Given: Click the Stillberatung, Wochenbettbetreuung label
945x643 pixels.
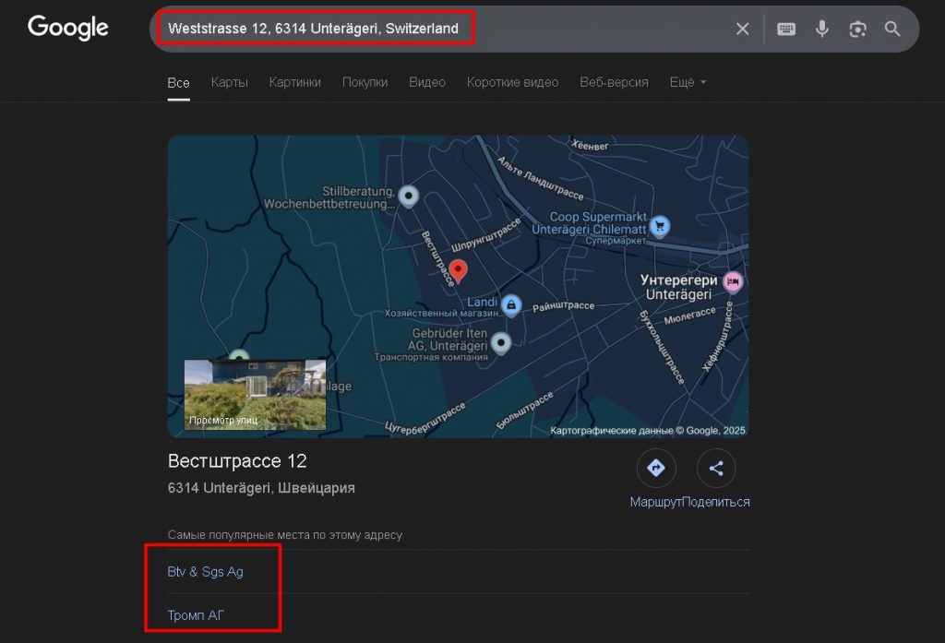Looking at the screenshot, I should 329,197.
